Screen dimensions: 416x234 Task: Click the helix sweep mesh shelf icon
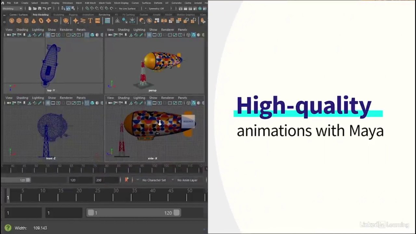tap(83, 21)
